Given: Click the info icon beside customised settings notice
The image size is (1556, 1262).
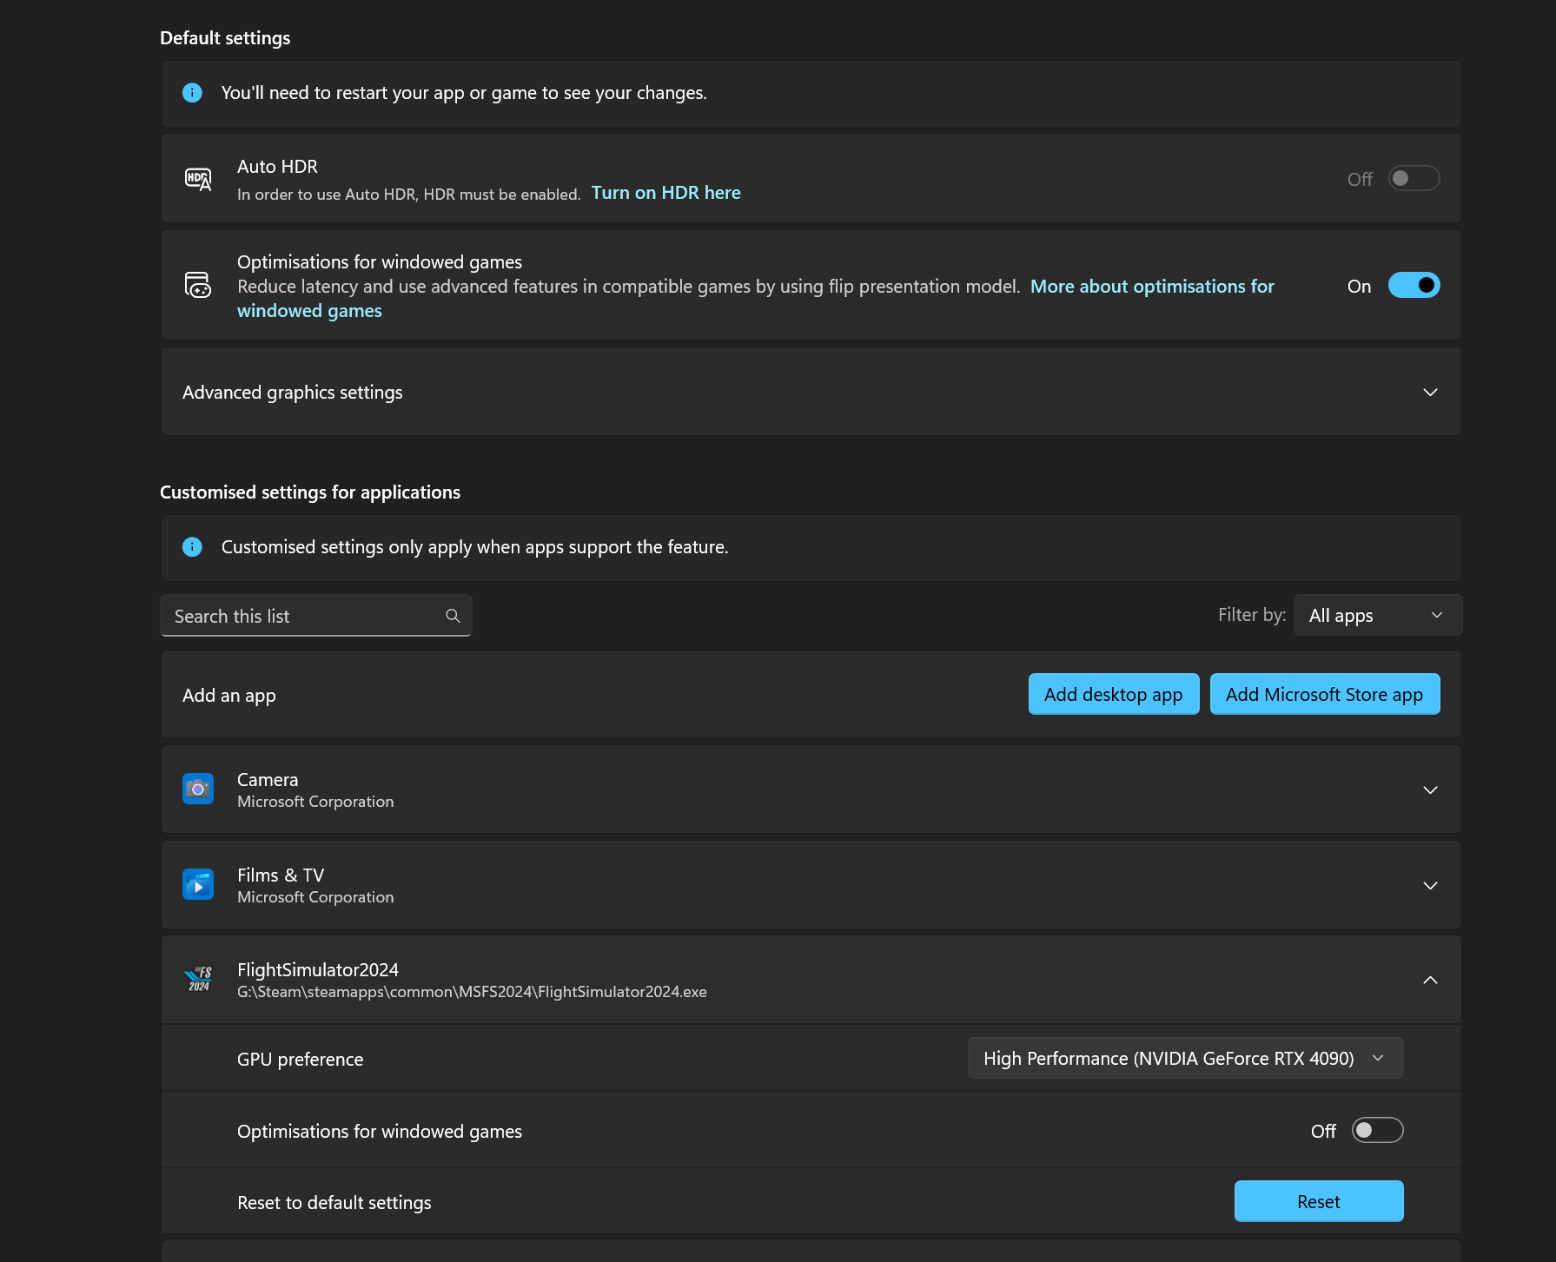Looking at the screenshot, I should [x=192, y=547].
